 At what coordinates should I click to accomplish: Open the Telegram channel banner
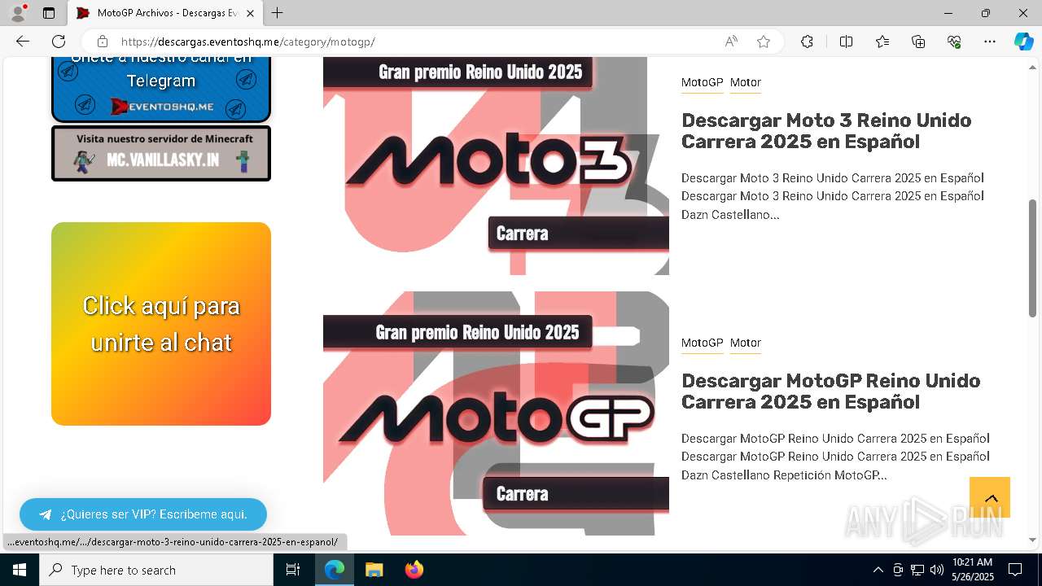pyautogui.click(x=161, y=89)
